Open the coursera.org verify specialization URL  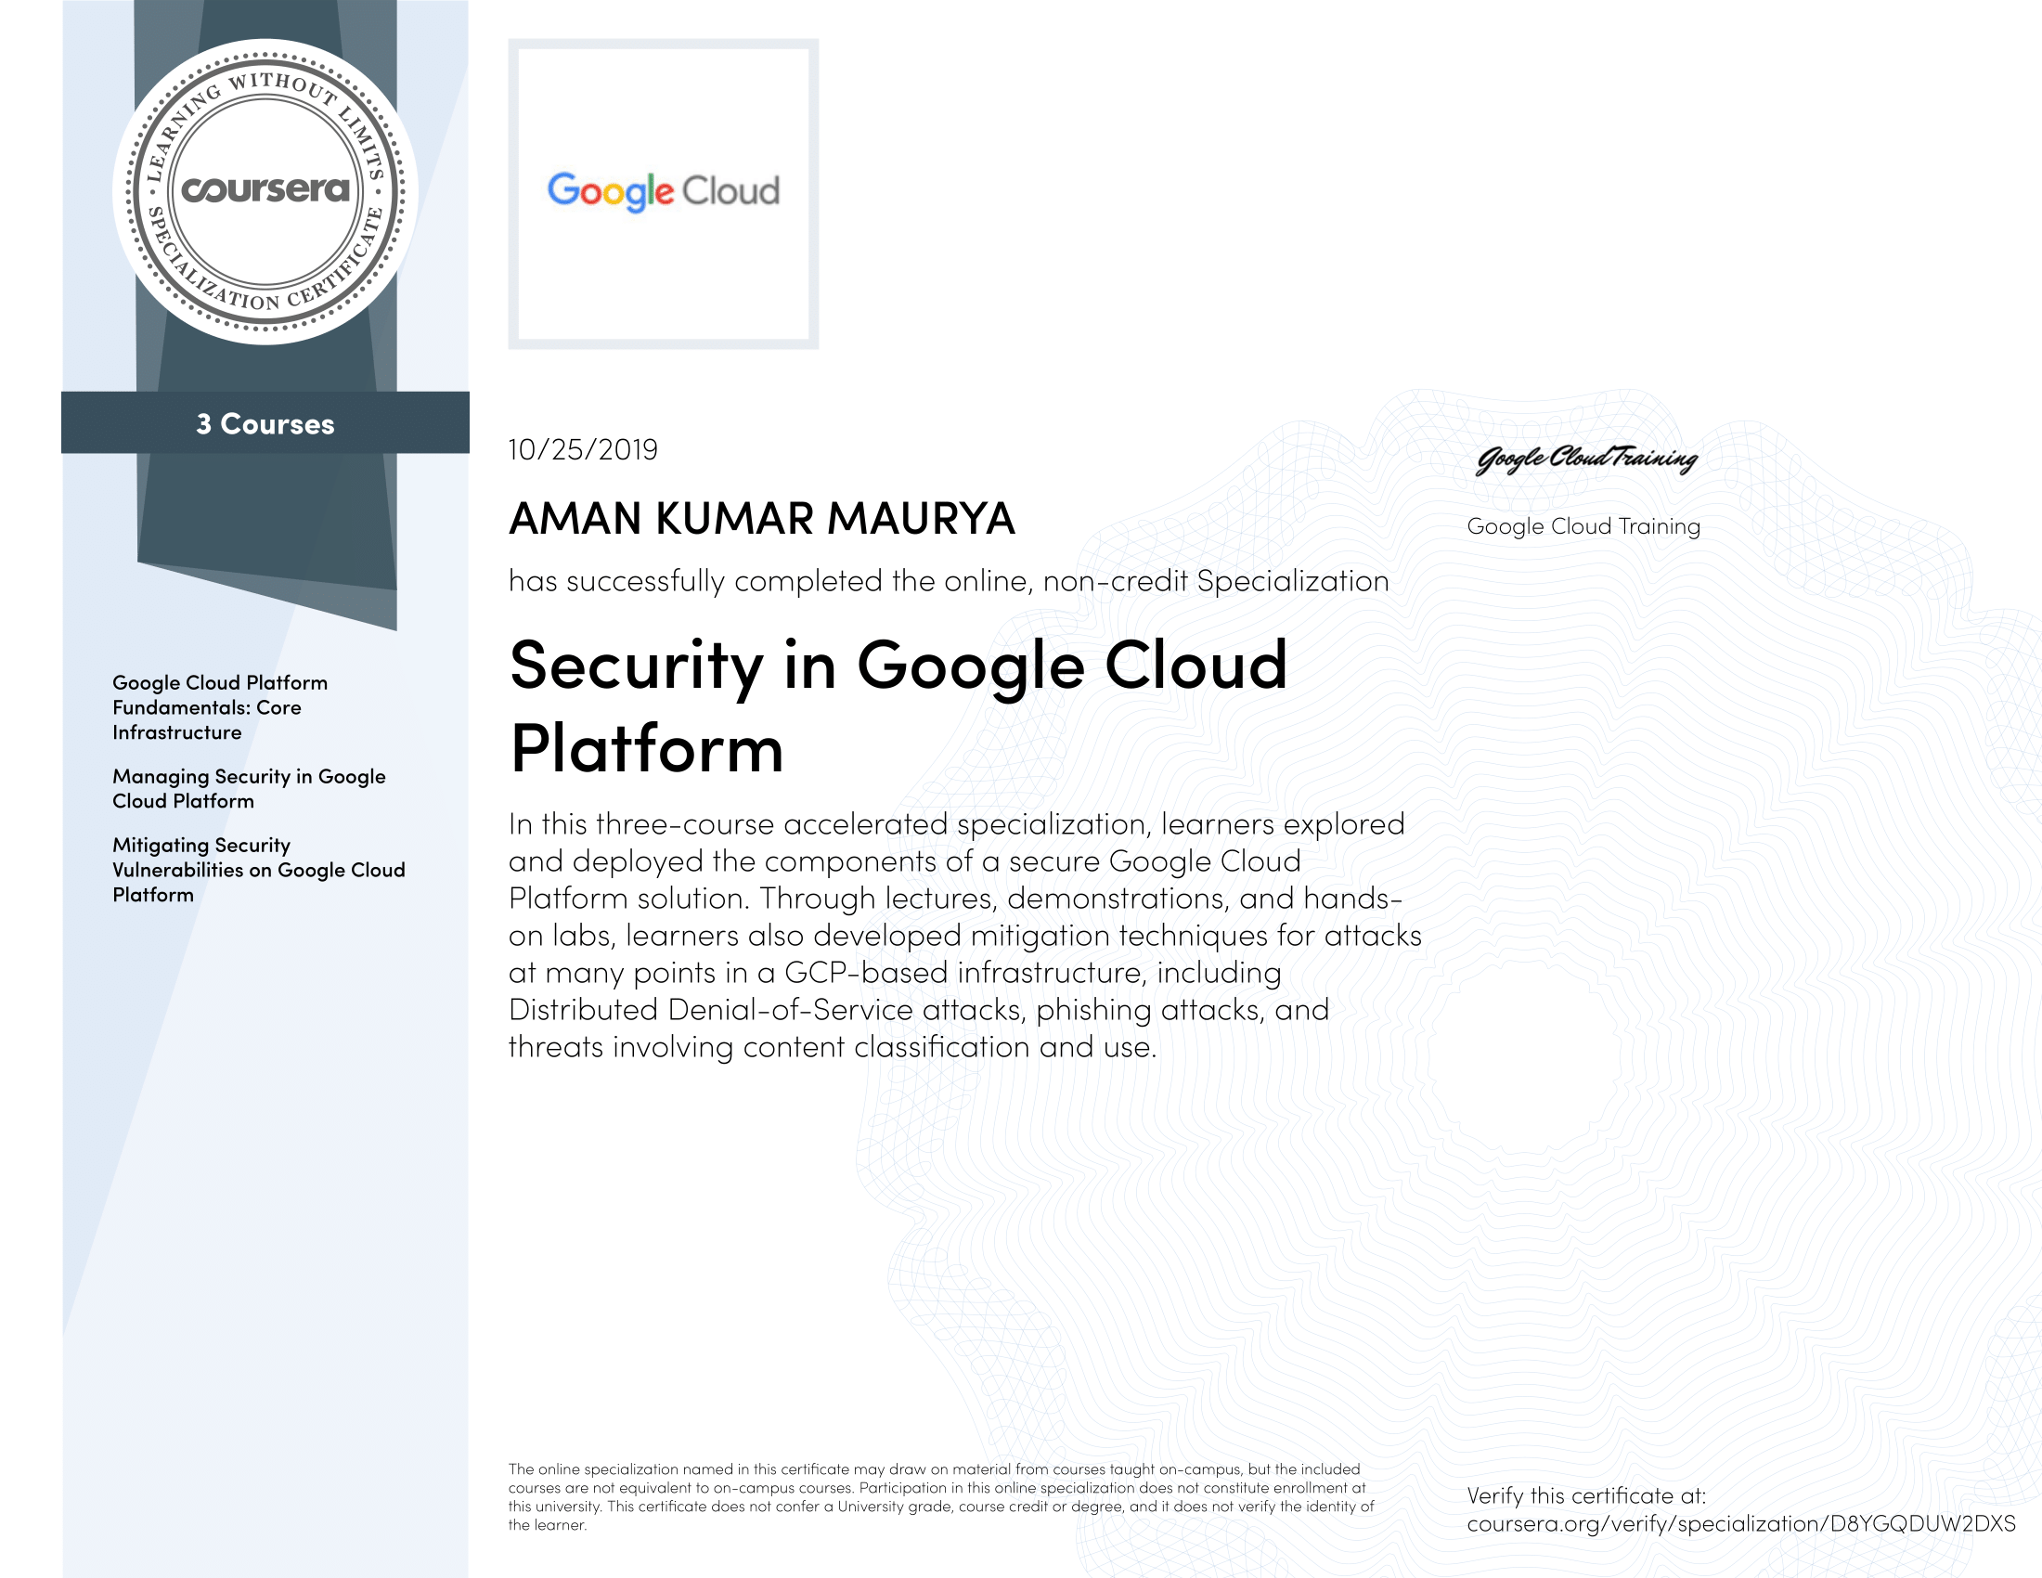(x=1740, y=1524)
